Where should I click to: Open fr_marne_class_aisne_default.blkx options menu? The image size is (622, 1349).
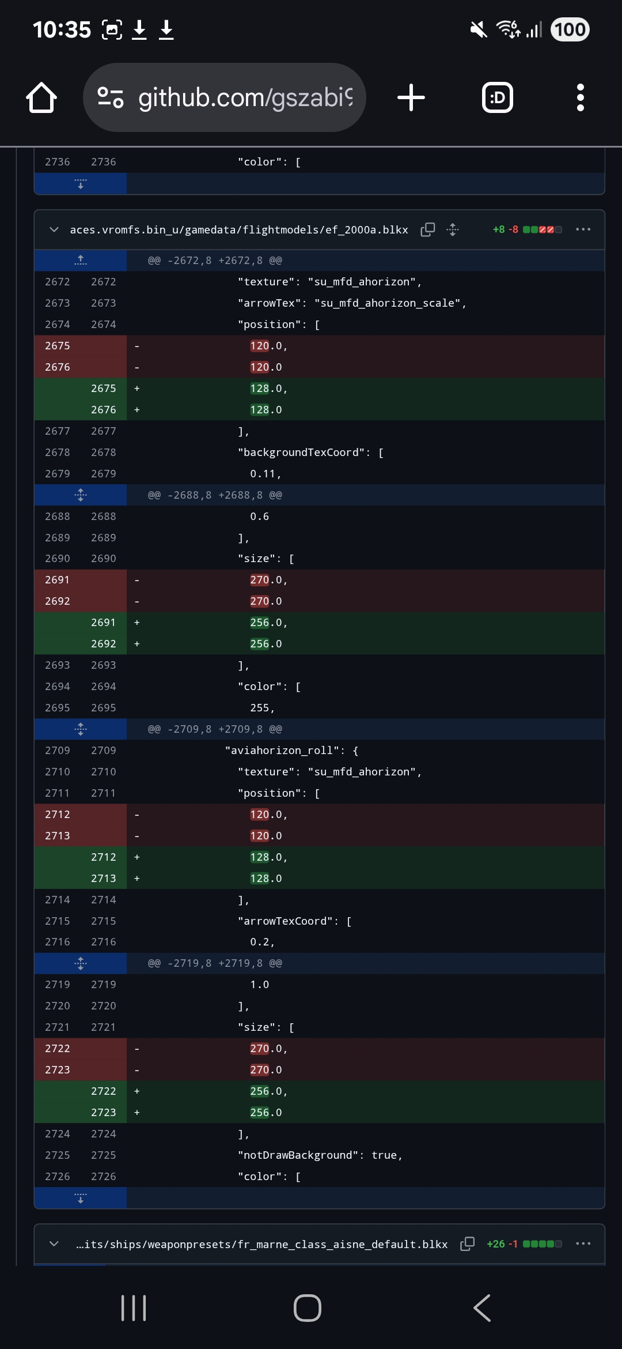tap(583, 1244)
